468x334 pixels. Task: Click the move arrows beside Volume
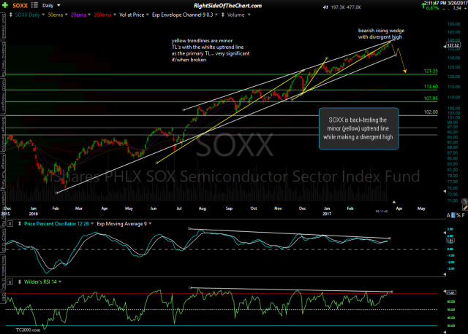(222, 15)
